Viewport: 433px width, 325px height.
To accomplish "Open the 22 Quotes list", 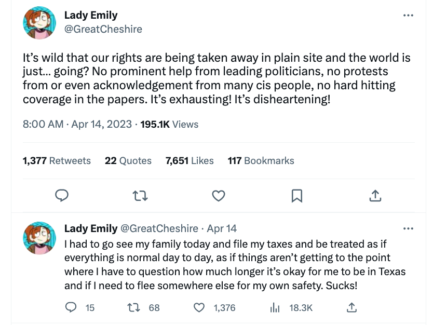I will click(x=128, y=160).
